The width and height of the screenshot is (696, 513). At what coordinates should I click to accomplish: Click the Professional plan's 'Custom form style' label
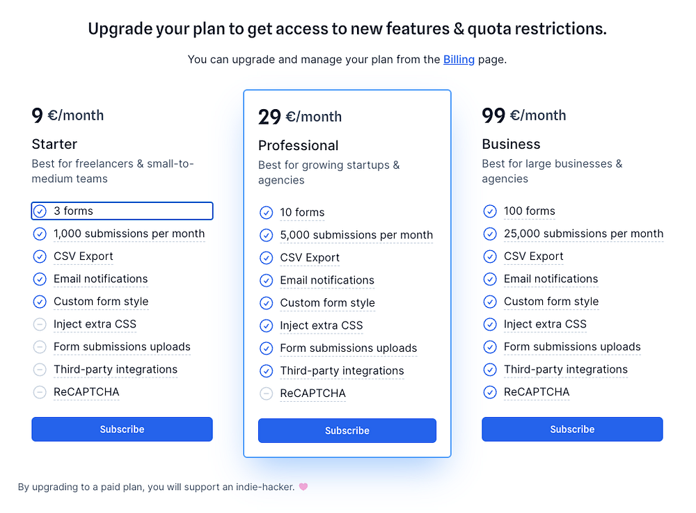[x=327, y=303]
